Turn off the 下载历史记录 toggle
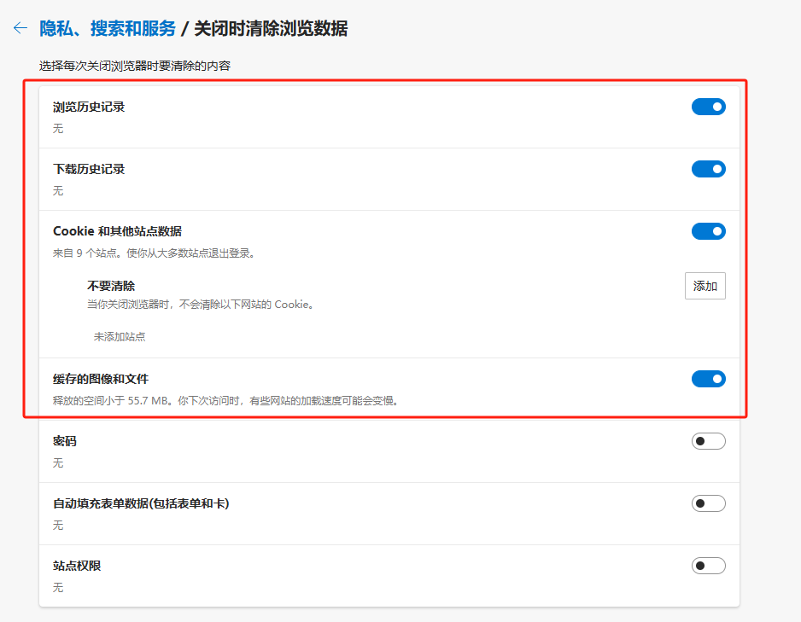Viewport: 801px width, 622px height. [x=709, y=169]
